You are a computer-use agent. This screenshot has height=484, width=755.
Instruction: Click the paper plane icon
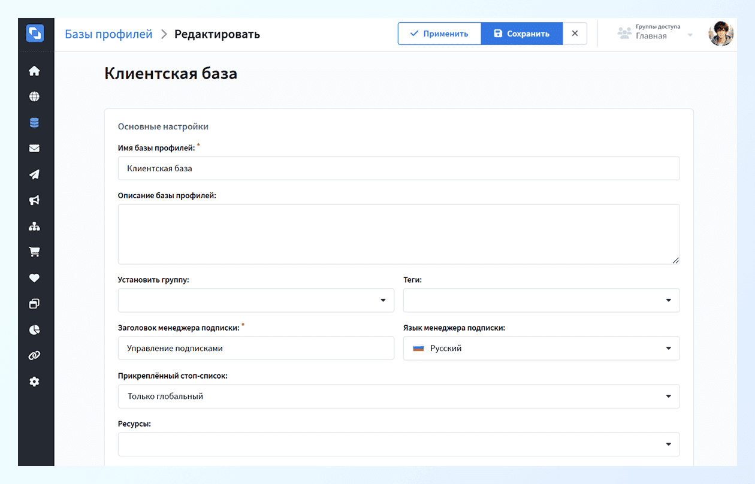(34, 174)
